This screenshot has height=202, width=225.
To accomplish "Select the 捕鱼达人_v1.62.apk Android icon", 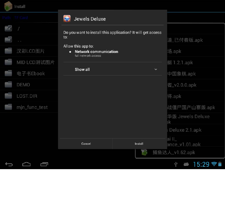I will 144,152.
